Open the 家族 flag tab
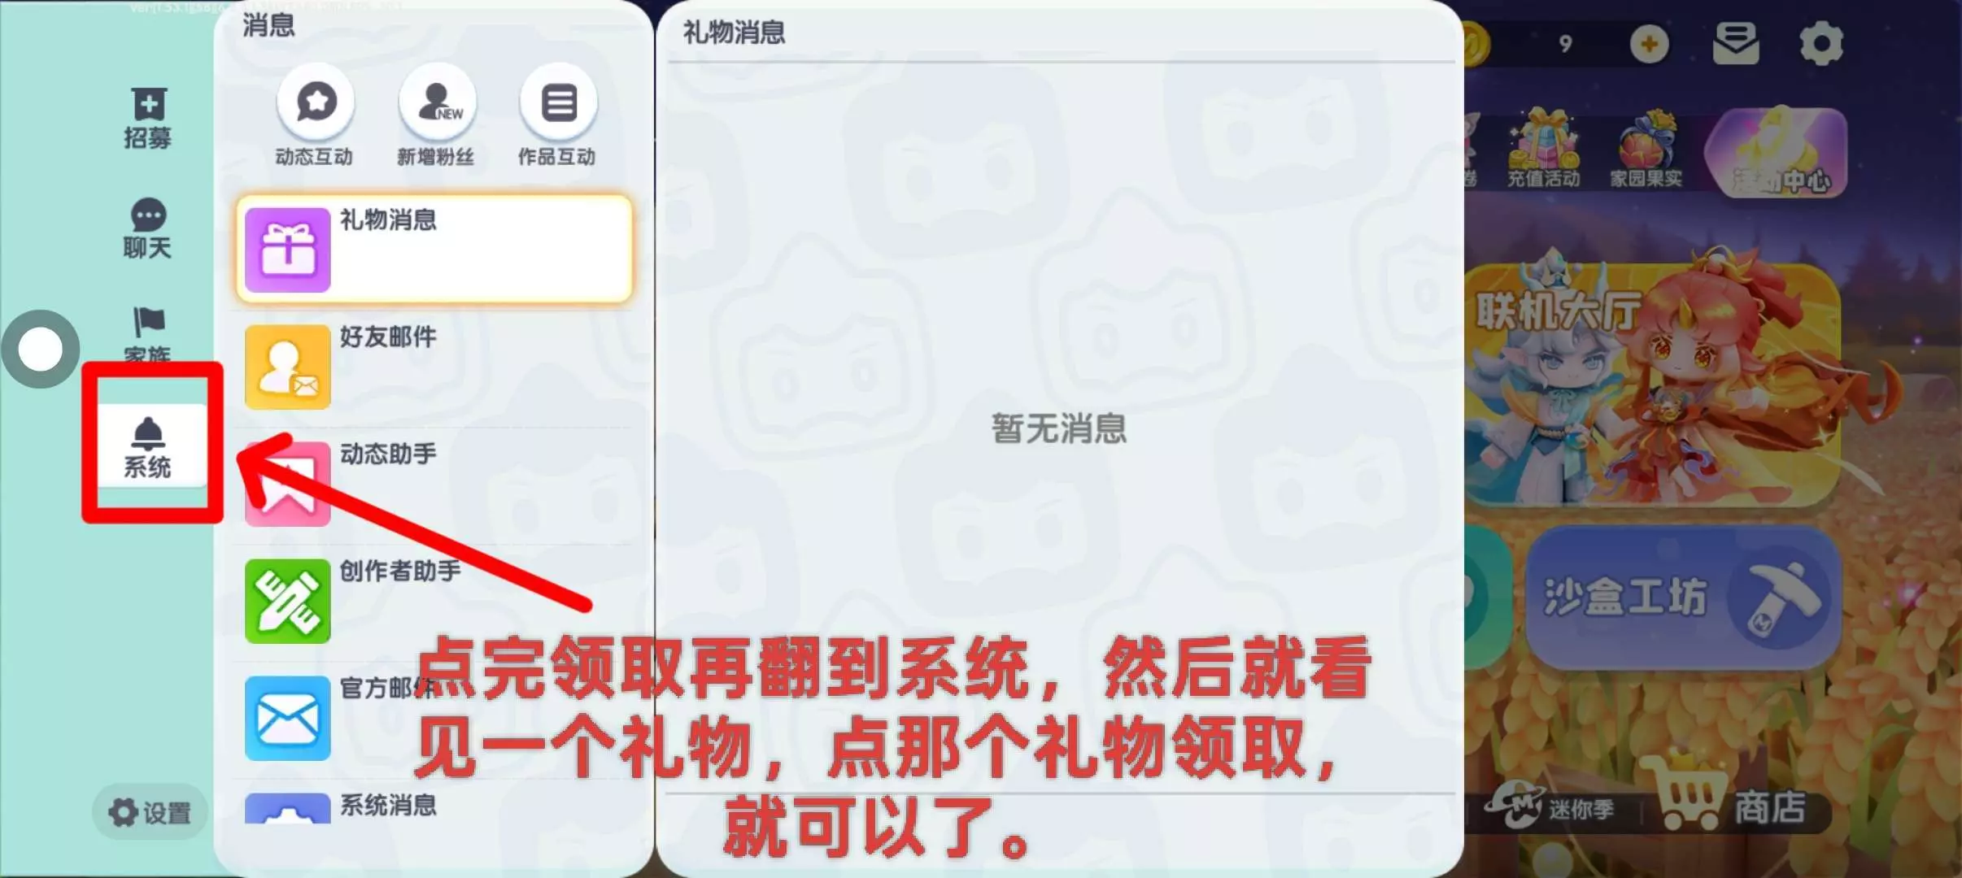This screenshot has height=878, width=1962. coord(148,333)
